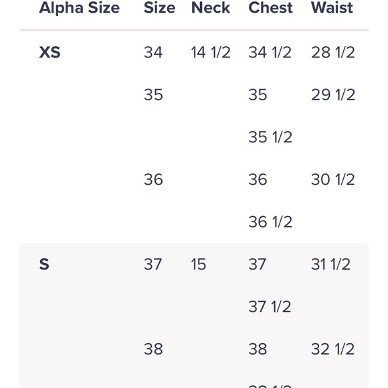The height and width of the screenshot is (388, 388).
Task: Click chest value 36 1/2
Action: pyautogui.click(x=270, y=221)
